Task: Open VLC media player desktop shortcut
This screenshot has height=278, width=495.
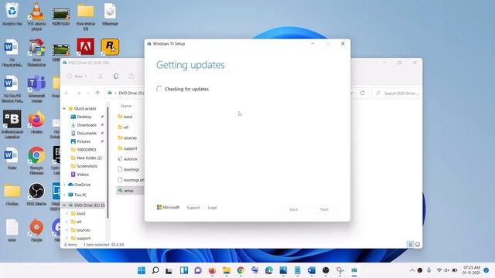Action: [x=36, y=15]
